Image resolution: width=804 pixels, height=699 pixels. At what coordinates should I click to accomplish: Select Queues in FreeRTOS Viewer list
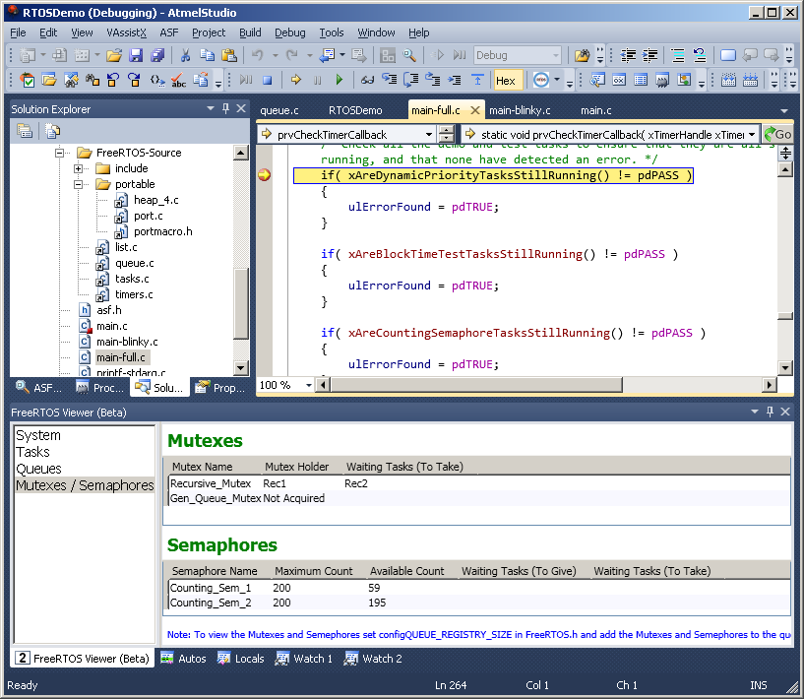[x=38, y=469]
